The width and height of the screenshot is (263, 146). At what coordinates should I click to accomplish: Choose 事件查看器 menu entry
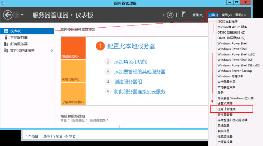coord(225,115)
